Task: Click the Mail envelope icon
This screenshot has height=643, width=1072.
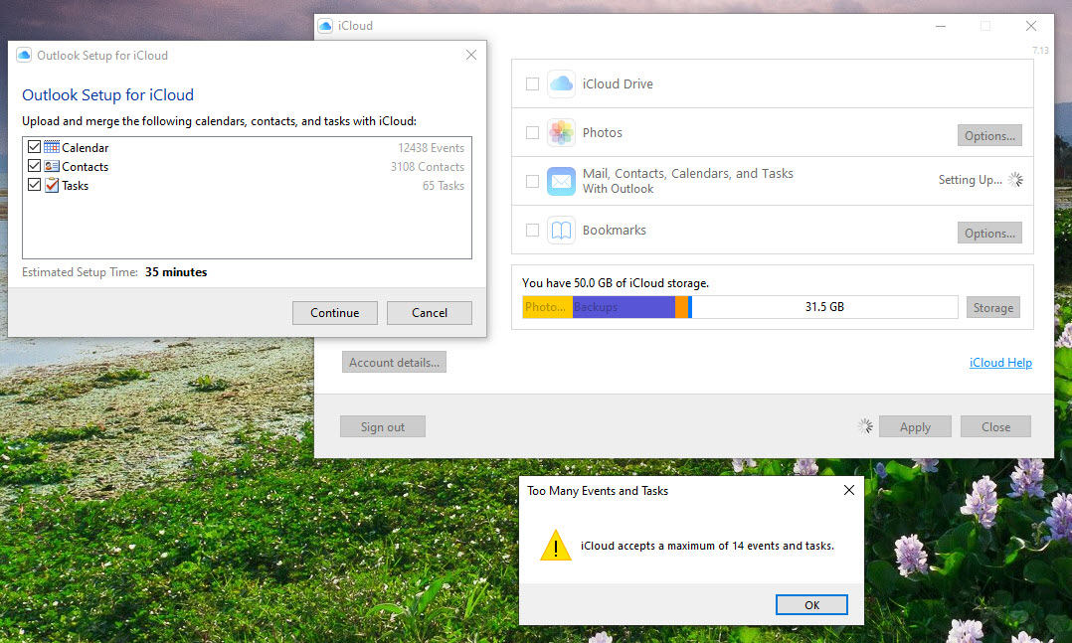Action: [561, 181]
